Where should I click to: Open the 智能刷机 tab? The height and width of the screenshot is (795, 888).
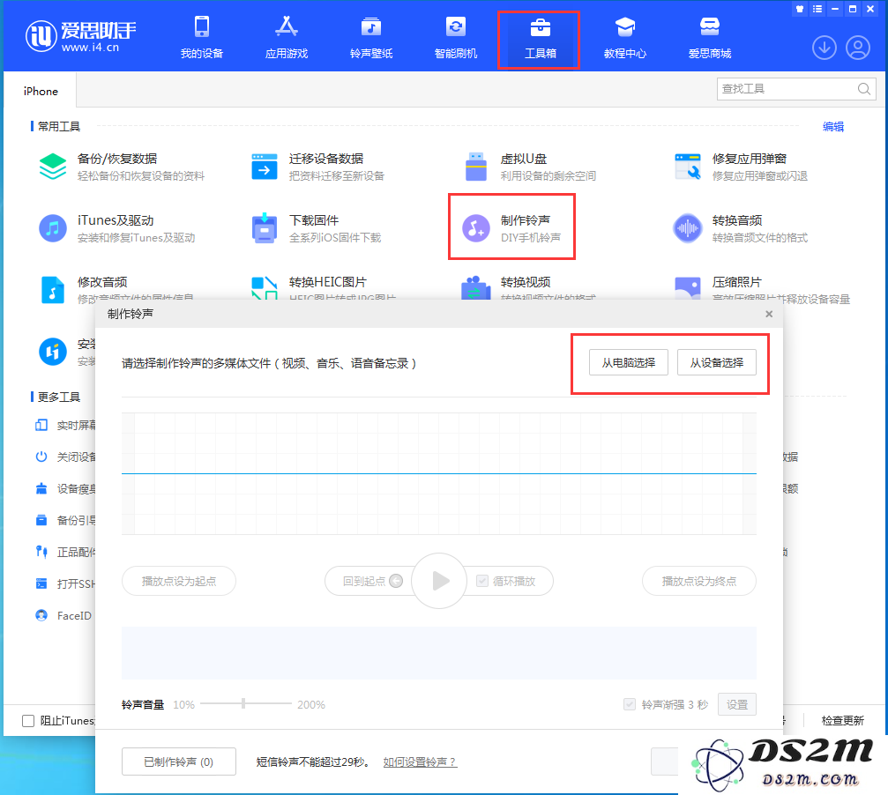(x=455, y=38)
